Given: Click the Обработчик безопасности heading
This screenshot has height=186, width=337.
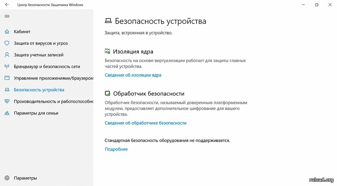Looking at the screenshot, I should (149, 94).
